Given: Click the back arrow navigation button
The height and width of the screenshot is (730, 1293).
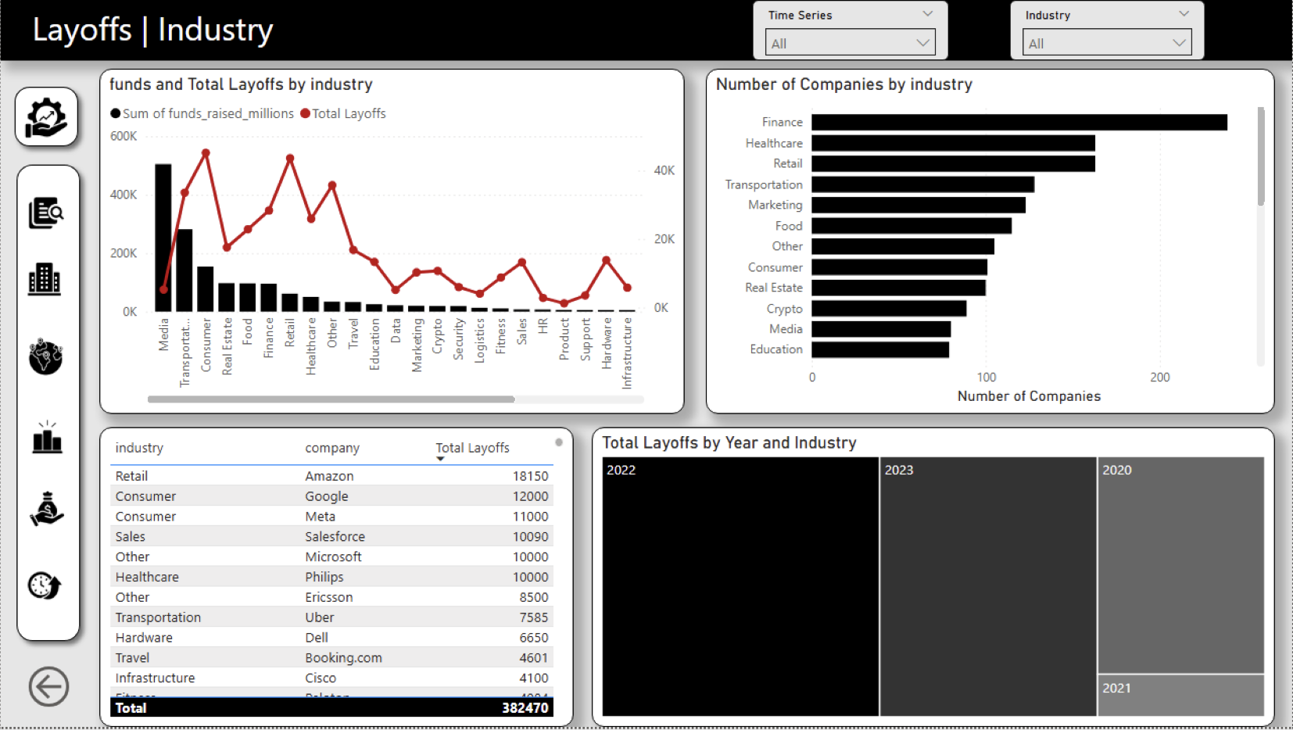Looking at the screenshot, I should pos(48,687).
